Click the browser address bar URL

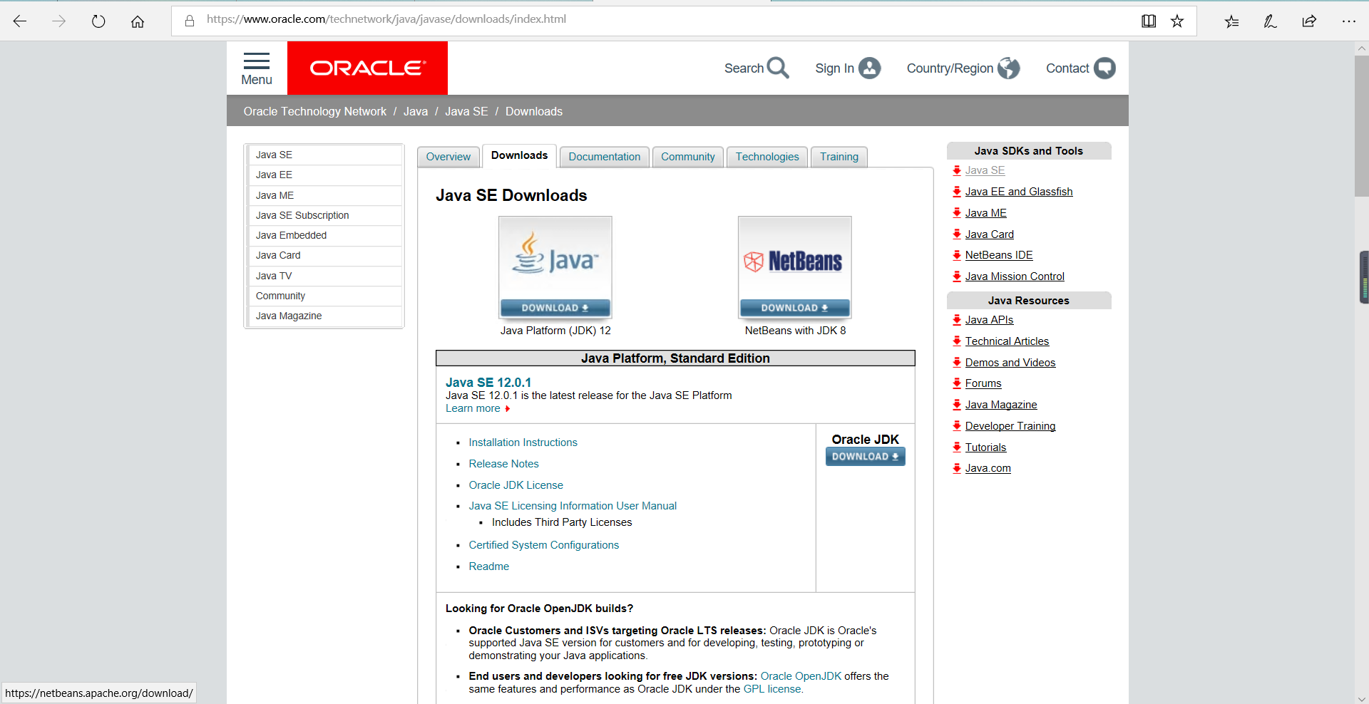[386, 19]
